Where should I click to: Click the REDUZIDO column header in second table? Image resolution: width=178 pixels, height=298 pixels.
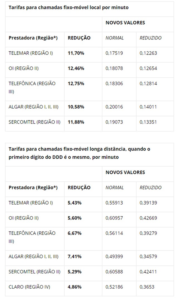click(x=150, y=188)
